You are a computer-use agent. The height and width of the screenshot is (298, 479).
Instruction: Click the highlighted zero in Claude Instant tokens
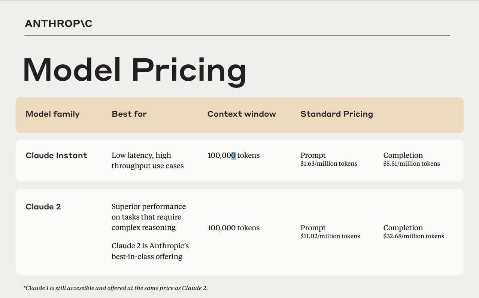coord(233,156)
